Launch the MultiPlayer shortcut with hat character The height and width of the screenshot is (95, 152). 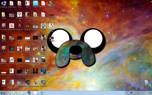43,39
